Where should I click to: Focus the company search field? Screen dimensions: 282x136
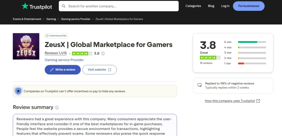tap(119, 6)
